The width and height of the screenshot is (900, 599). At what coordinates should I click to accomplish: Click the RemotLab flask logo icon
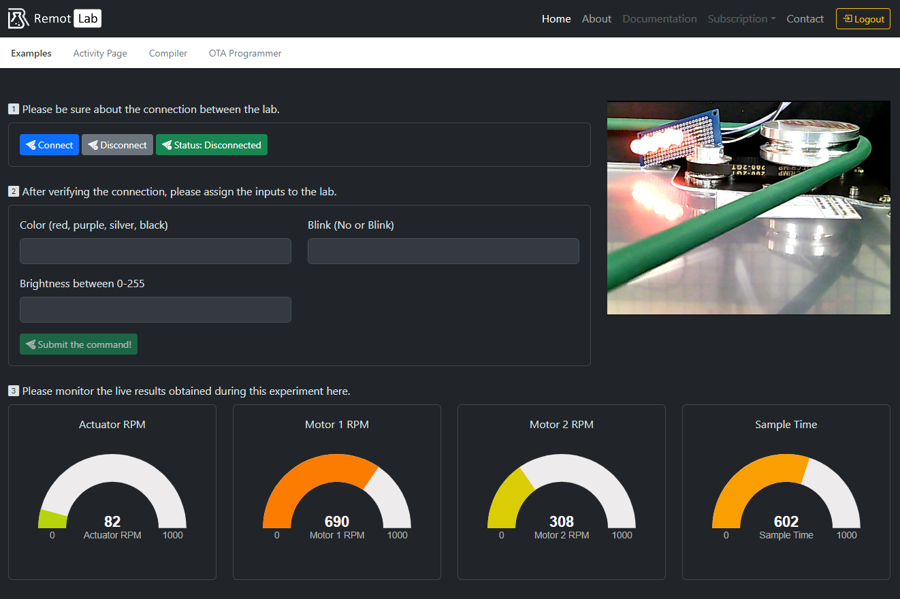coord(18,18)
